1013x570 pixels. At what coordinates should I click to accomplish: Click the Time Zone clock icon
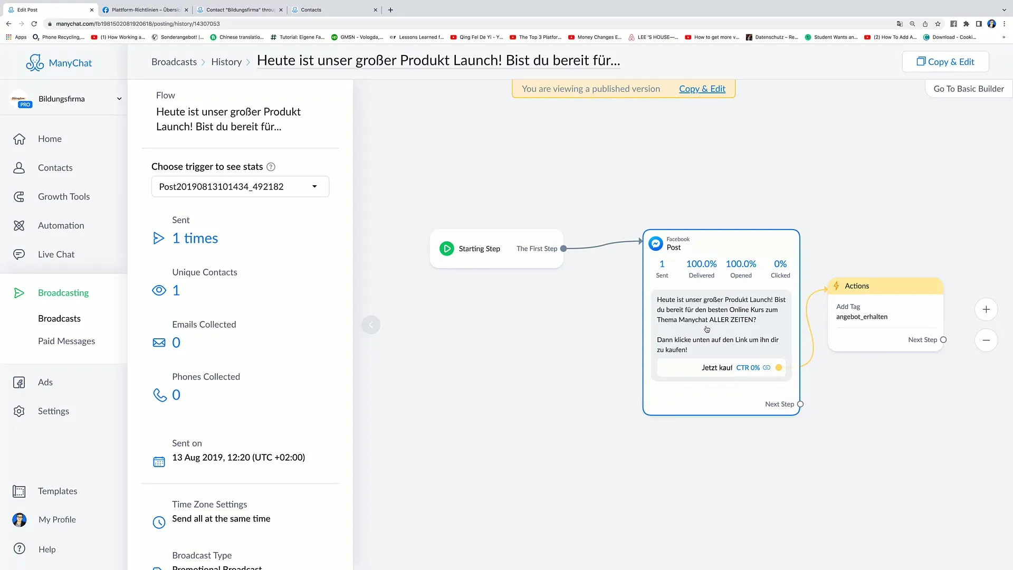[159, 522]
